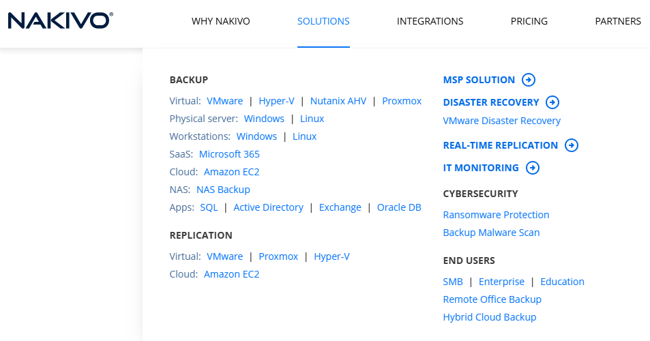
Task: Open the Active Directory backup link
Action: coord(268,207)
